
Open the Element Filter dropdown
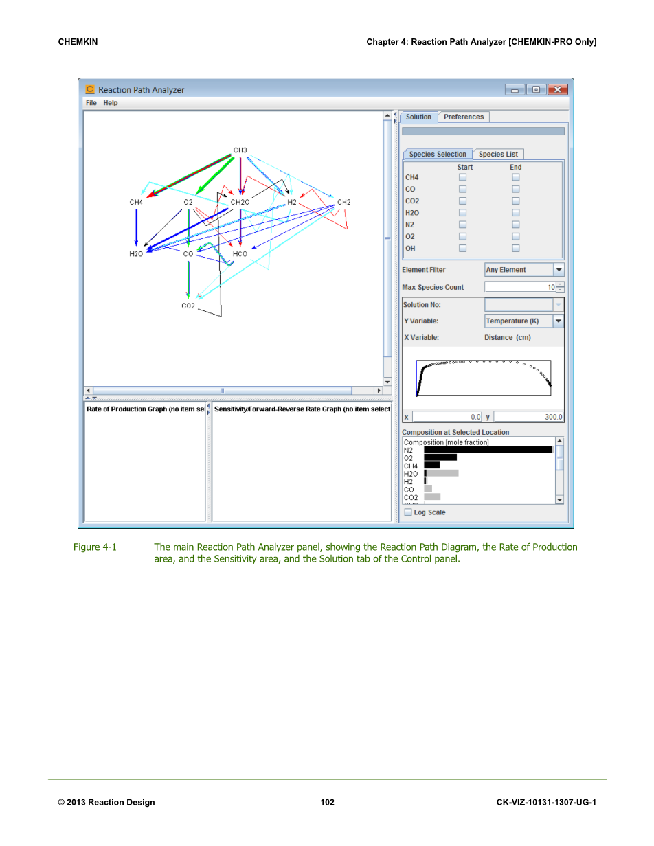524,270
